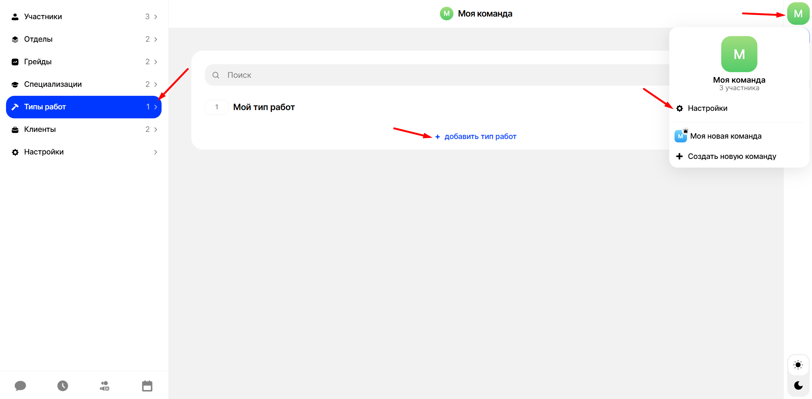This screenshot has width=812, height=399.
Task: Expand the Отделы section chevron
Action: click(x=156, y=39)
